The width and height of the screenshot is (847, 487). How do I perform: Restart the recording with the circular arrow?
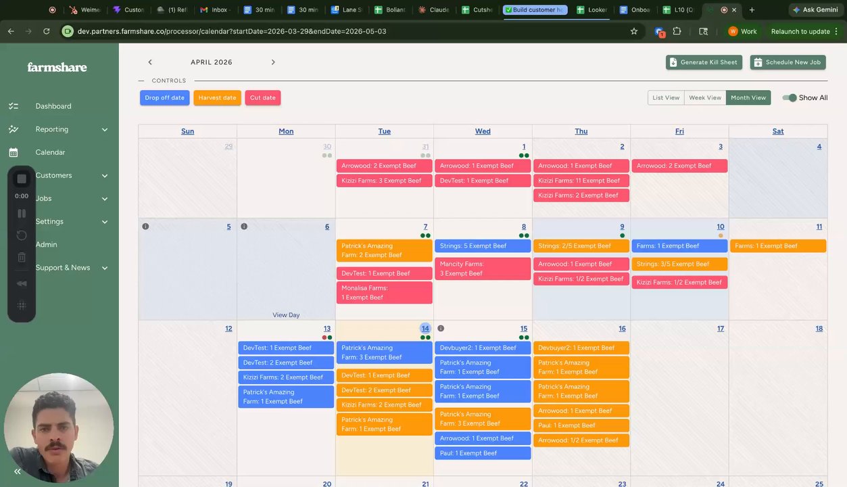(x=22, y=235)
